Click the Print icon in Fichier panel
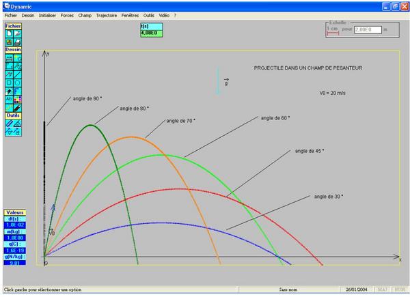 click(x=17, y=42)
